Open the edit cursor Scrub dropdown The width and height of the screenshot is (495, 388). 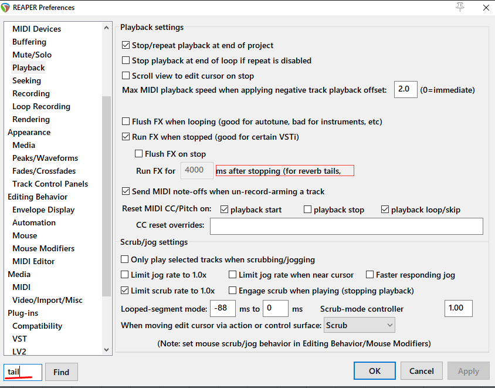(x=360, y=325)
